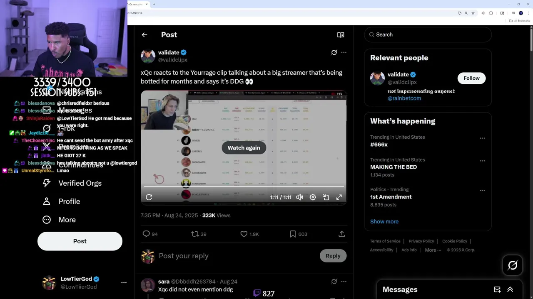Open the Privacy Policy link

[x=421, y=241]
